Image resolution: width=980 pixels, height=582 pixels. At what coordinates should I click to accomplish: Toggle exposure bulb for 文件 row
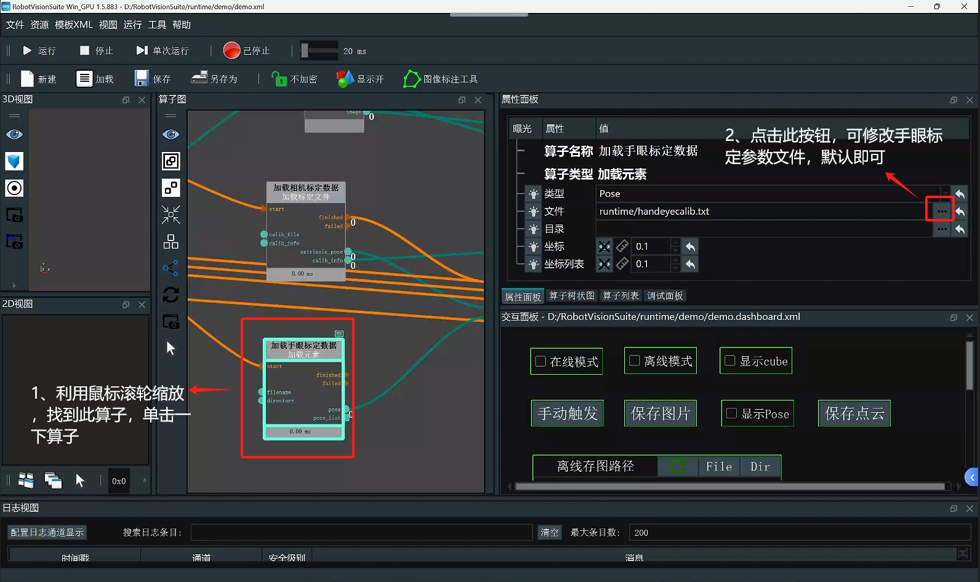[x=533, y=212]
